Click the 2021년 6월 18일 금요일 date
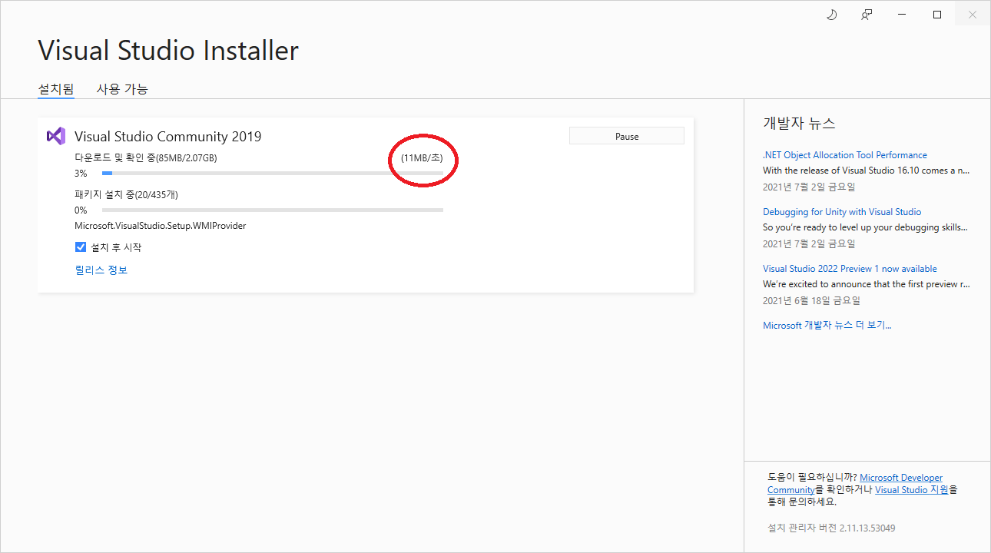This screenshot has height=553, width=991. point(811,301)
